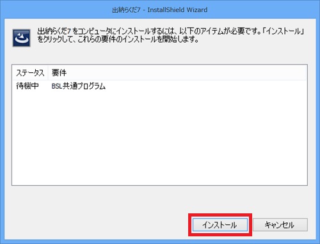320x244 pixels.
Task: Click the gray area left of インストール button
Action: (98, 225)
